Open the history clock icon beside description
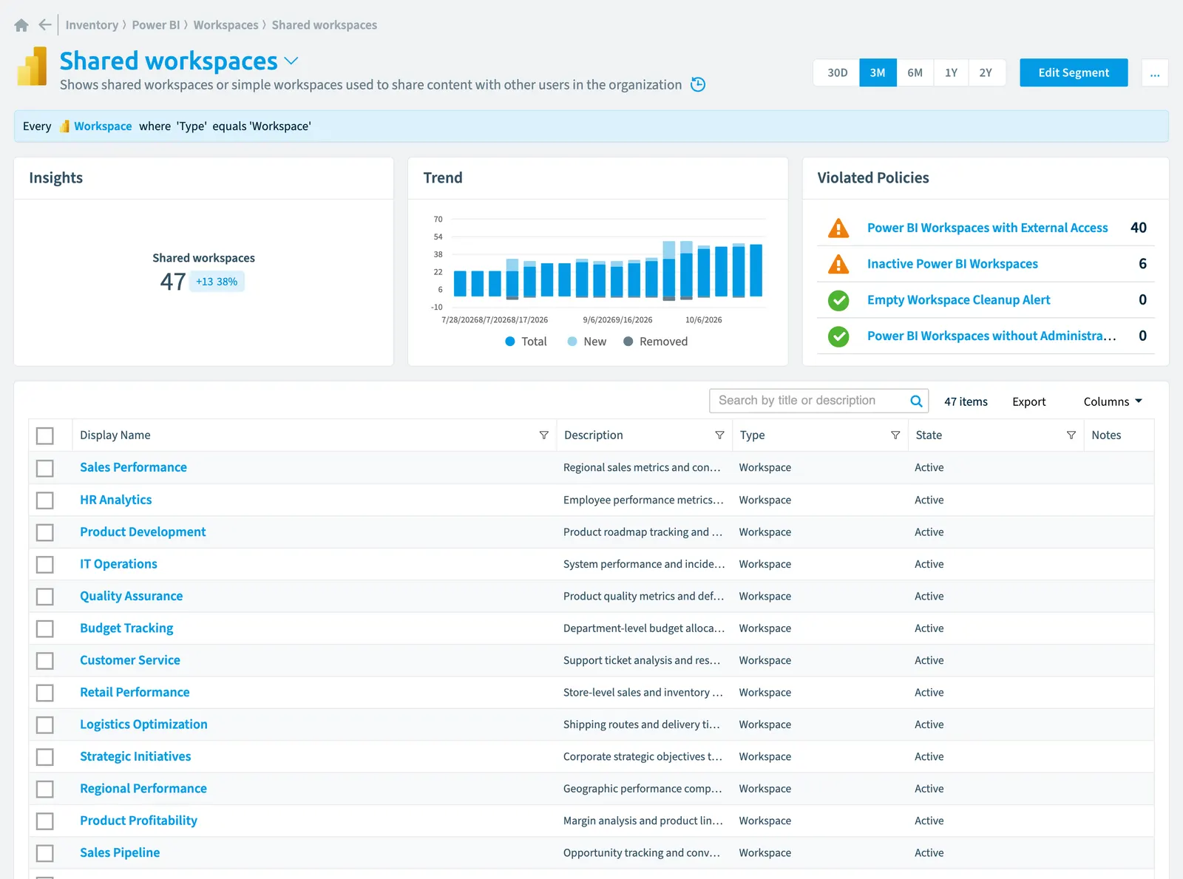 tap(698, 84)
